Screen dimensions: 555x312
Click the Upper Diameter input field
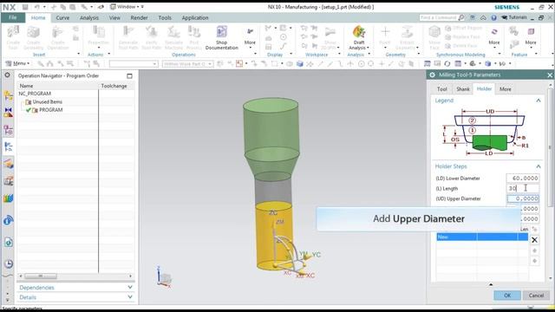(x=523, y=198)
